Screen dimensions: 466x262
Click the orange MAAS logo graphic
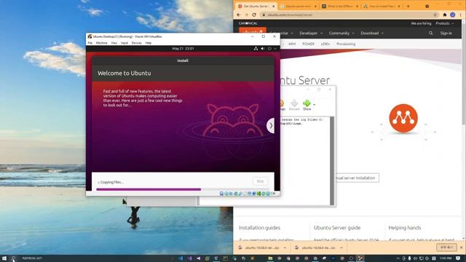pyautogui.click(x=403, y=118)
